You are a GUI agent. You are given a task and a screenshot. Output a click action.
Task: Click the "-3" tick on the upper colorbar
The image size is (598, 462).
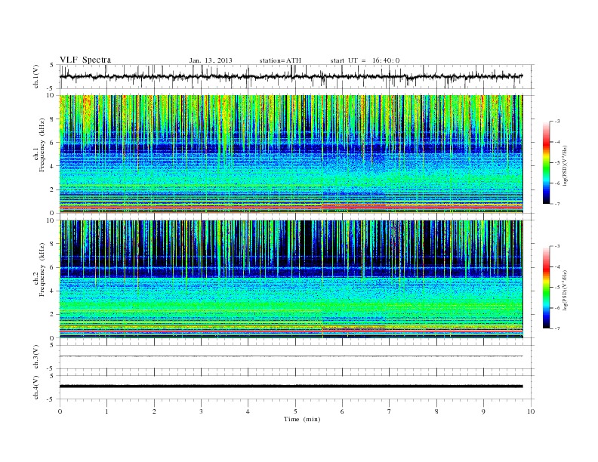557,122
